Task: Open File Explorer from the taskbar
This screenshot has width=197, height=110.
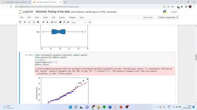Action: 98,107
